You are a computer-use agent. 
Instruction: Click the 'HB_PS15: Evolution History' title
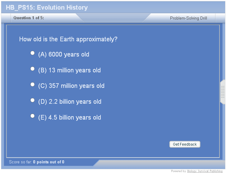click(x=47, y=7)
